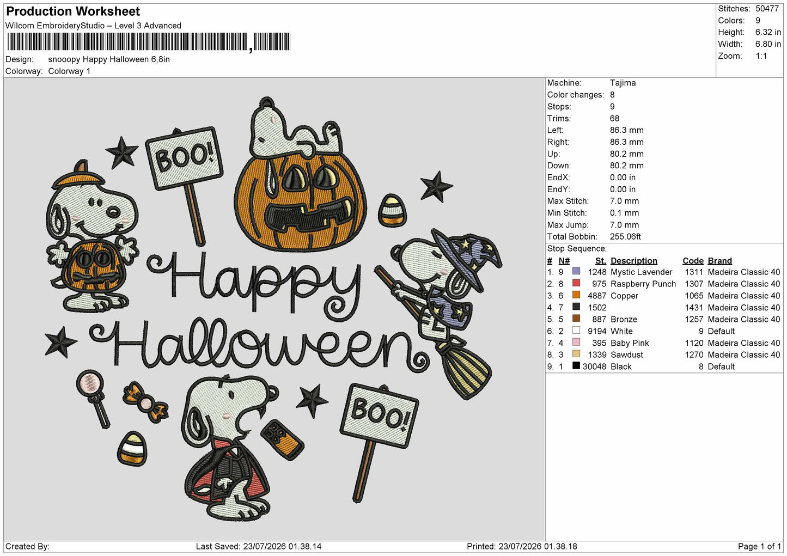Click the stitch count '9194' for White

596,331
